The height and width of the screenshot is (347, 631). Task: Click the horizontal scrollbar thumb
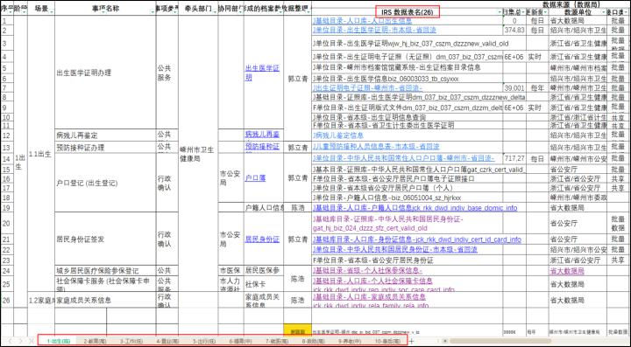click(x=500, y=341)
